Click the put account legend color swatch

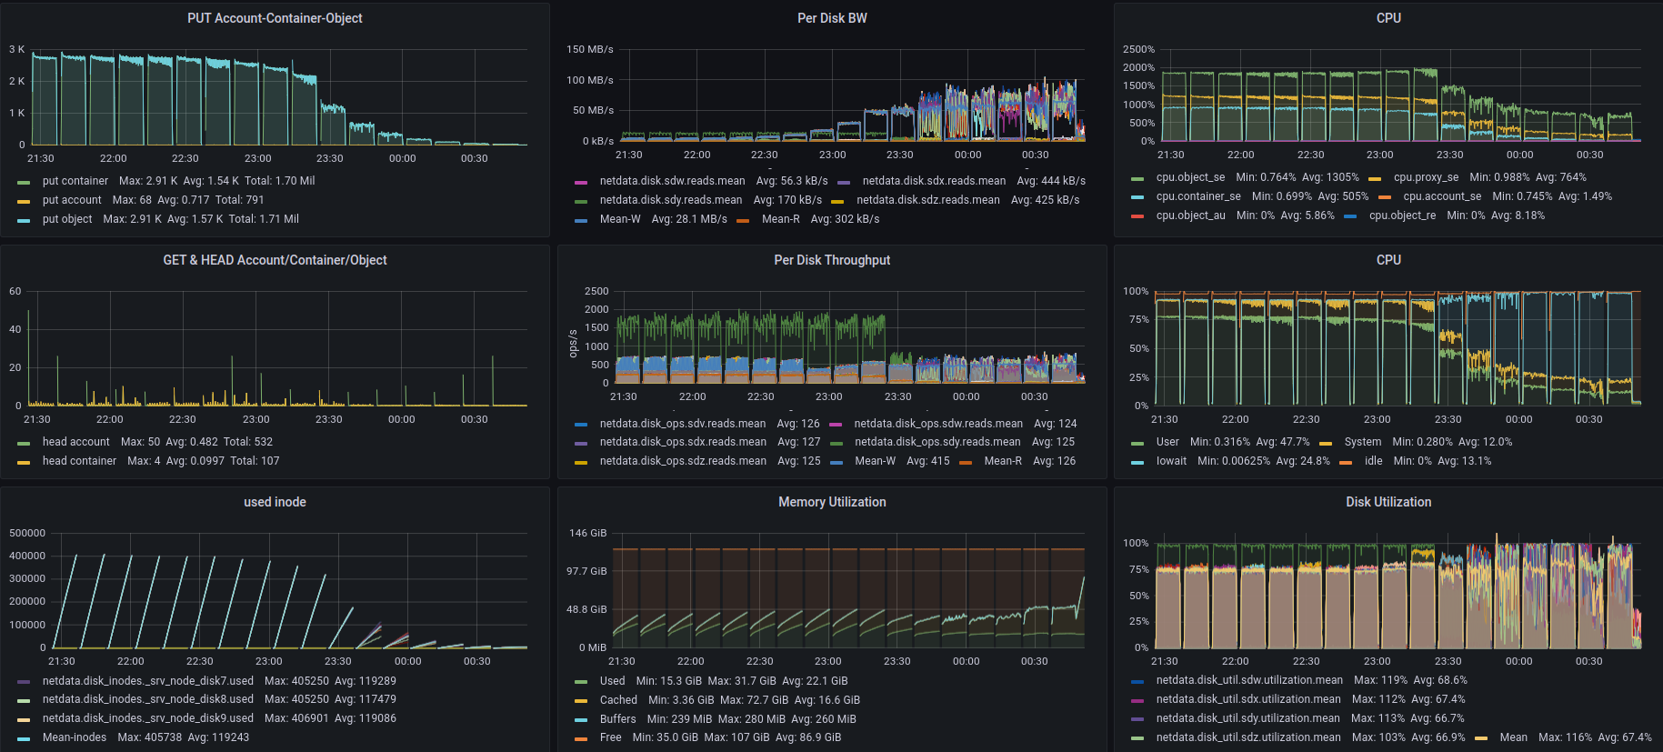tap(24, 201)
